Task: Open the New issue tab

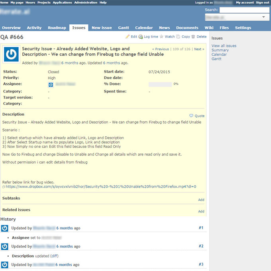Action: 102,27
